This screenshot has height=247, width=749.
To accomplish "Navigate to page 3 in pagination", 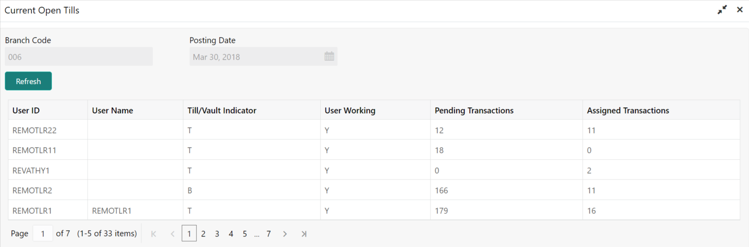I will (217, 234).
